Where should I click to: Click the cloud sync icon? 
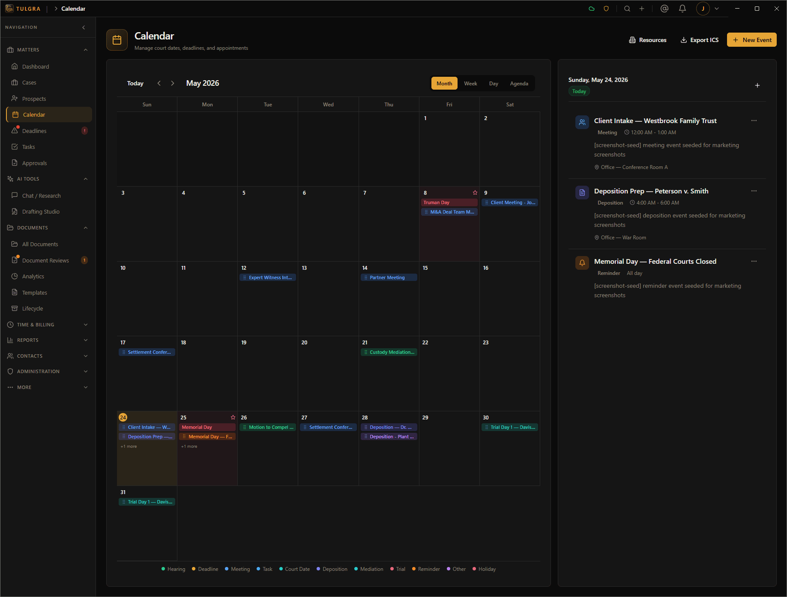click(592, 9)
